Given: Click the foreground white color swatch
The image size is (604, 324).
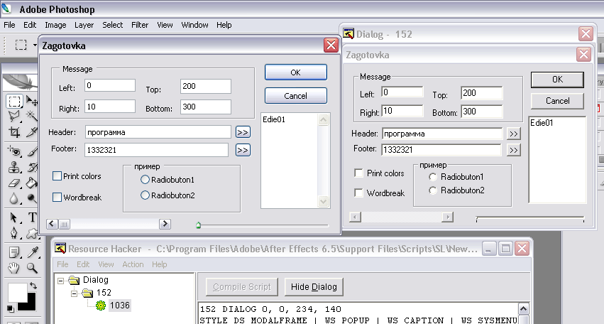Looking at the screenshot, I should coord(16,292).
